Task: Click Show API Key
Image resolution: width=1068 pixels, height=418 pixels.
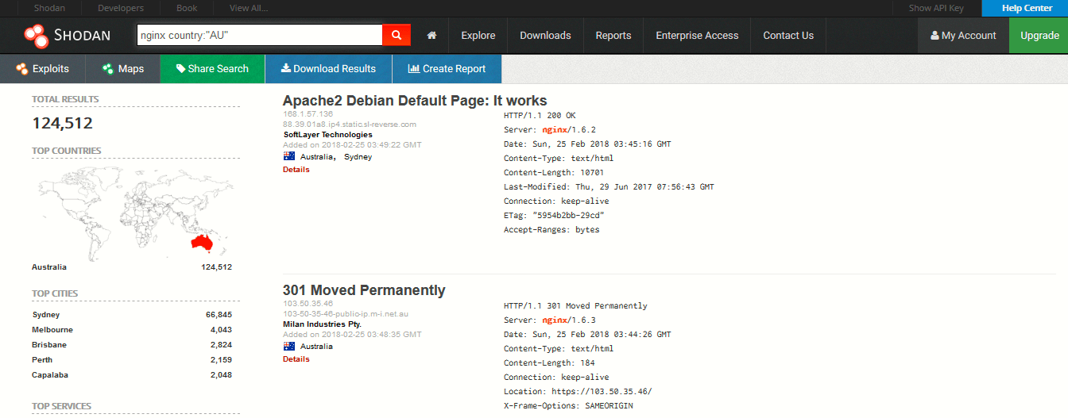Action: point(936,8)
